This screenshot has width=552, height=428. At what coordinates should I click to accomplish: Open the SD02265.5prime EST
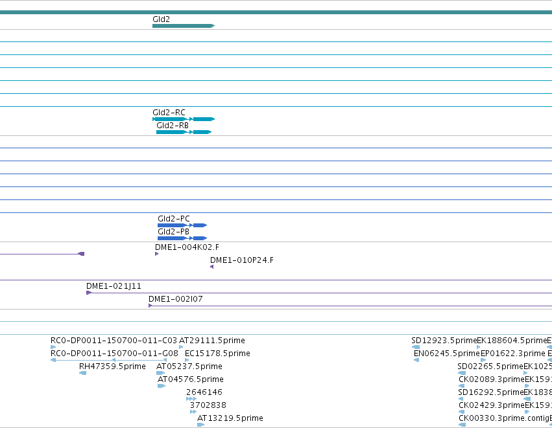[x=462, y=373]
